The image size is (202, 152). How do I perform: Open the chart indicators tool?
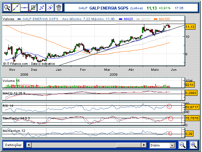pyautogui.click(x=33, y=7)
